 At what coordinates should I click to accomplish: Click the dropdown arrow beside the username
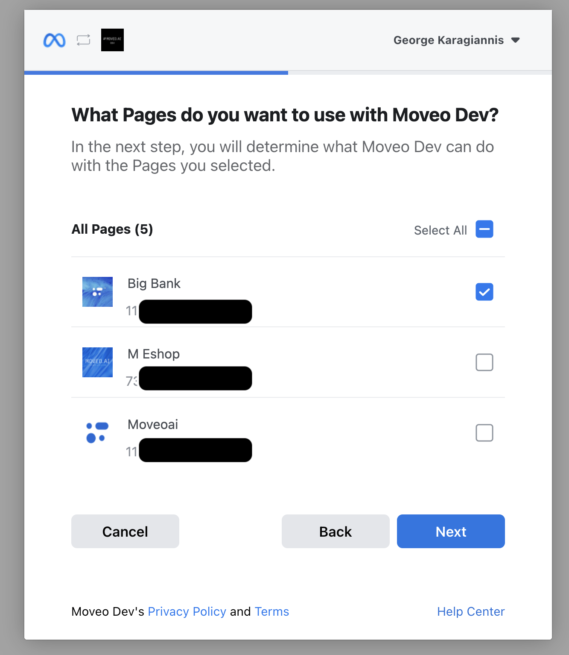pos(516,40)
